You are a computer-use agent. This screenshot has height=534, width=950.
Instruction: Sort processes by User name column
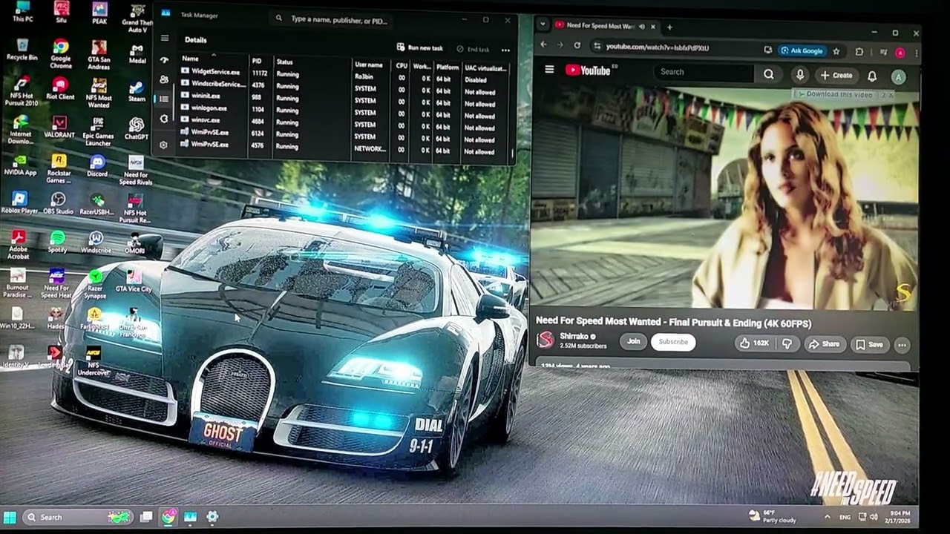368,65
